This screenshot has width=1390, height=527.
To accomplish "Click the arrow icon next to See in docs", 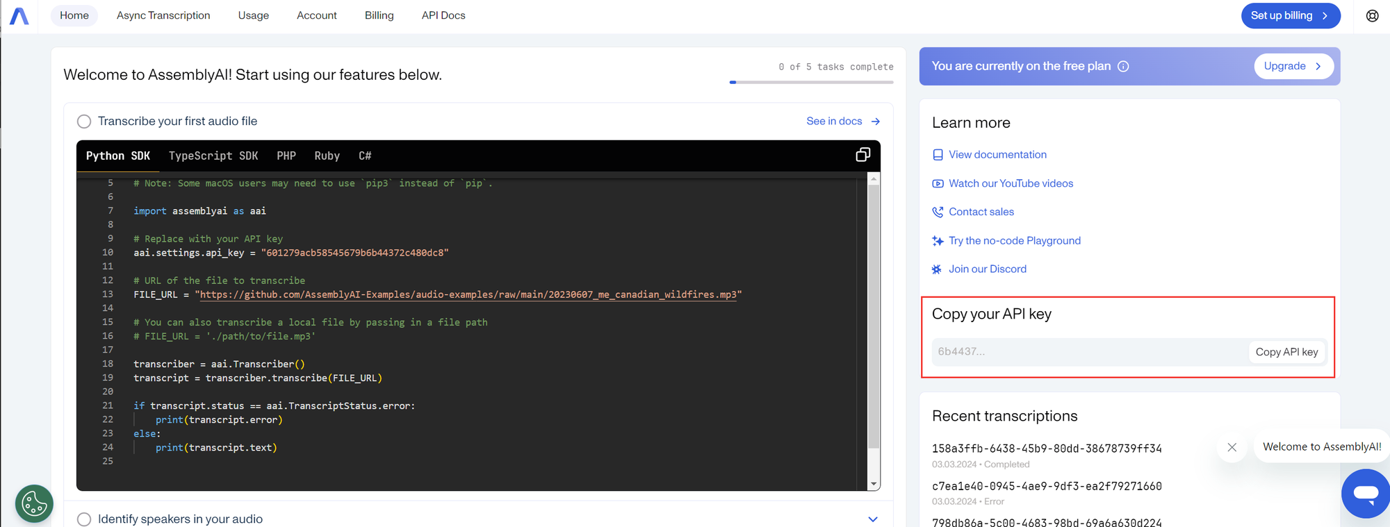I will pos(876,122).
